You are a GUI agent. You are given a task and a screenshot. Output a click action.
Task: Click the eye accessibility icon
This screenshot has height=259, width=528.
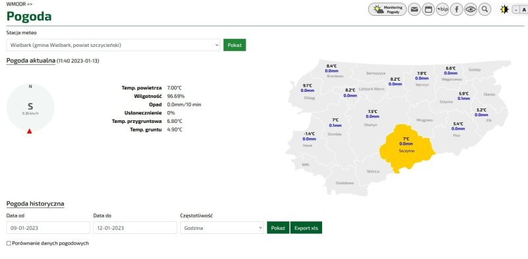click(471, 9)
